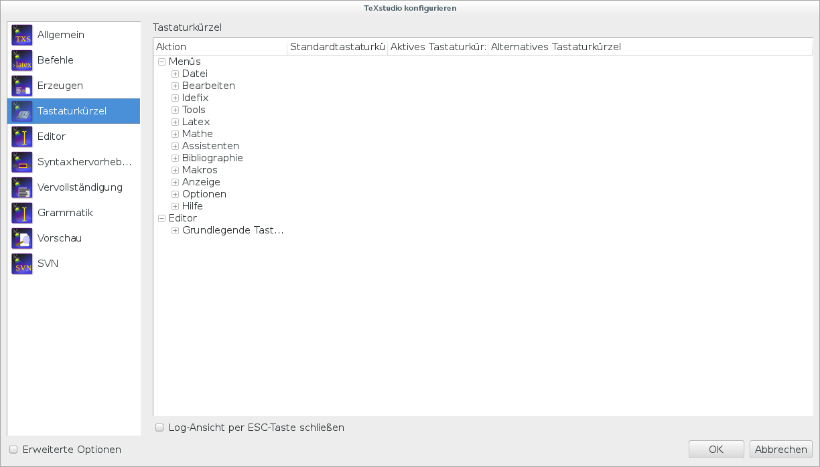Open the Vervollständigung settings page
This screenshot has width=820, height=467.
coord(80,187)
